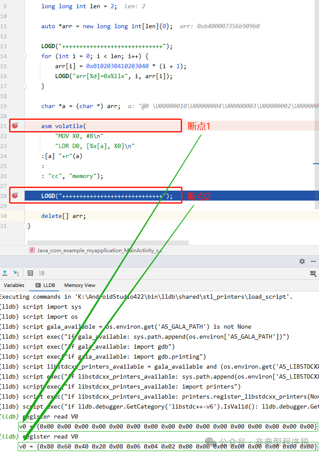Click the 'long long int len = 2;' line
This screenshot has height=455, width=319.
click(x=79, y=6)
